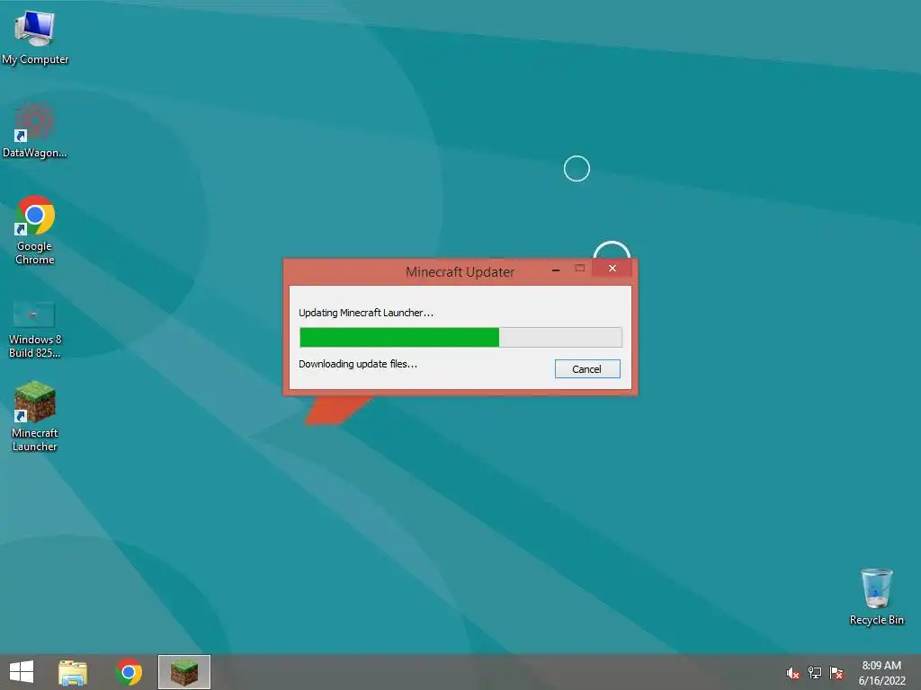Cancel the Minecraft Launcher update

[586, 369]
